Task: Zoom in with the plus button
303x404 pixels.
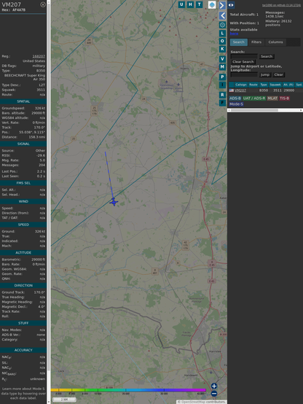Action: tap(214, 386)
